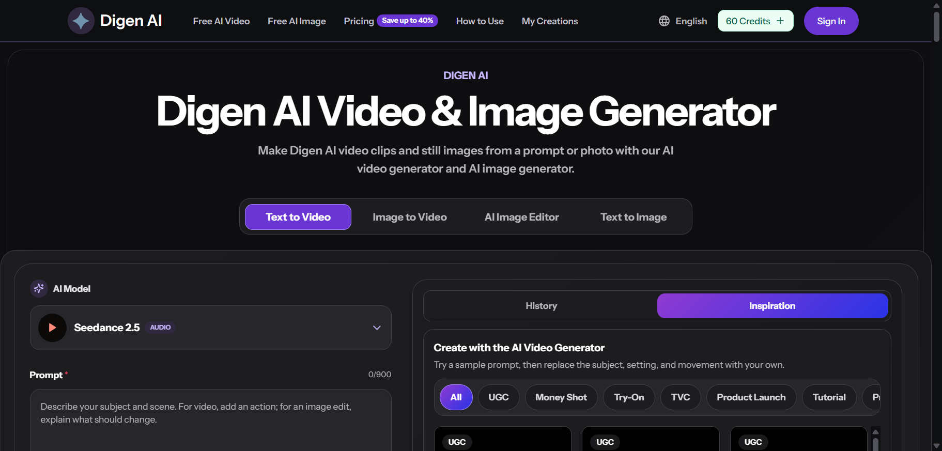The image size is (942, 451).
Task: Select the Inspiration tab
Action: pyautogui.click(x=773, y=306)
